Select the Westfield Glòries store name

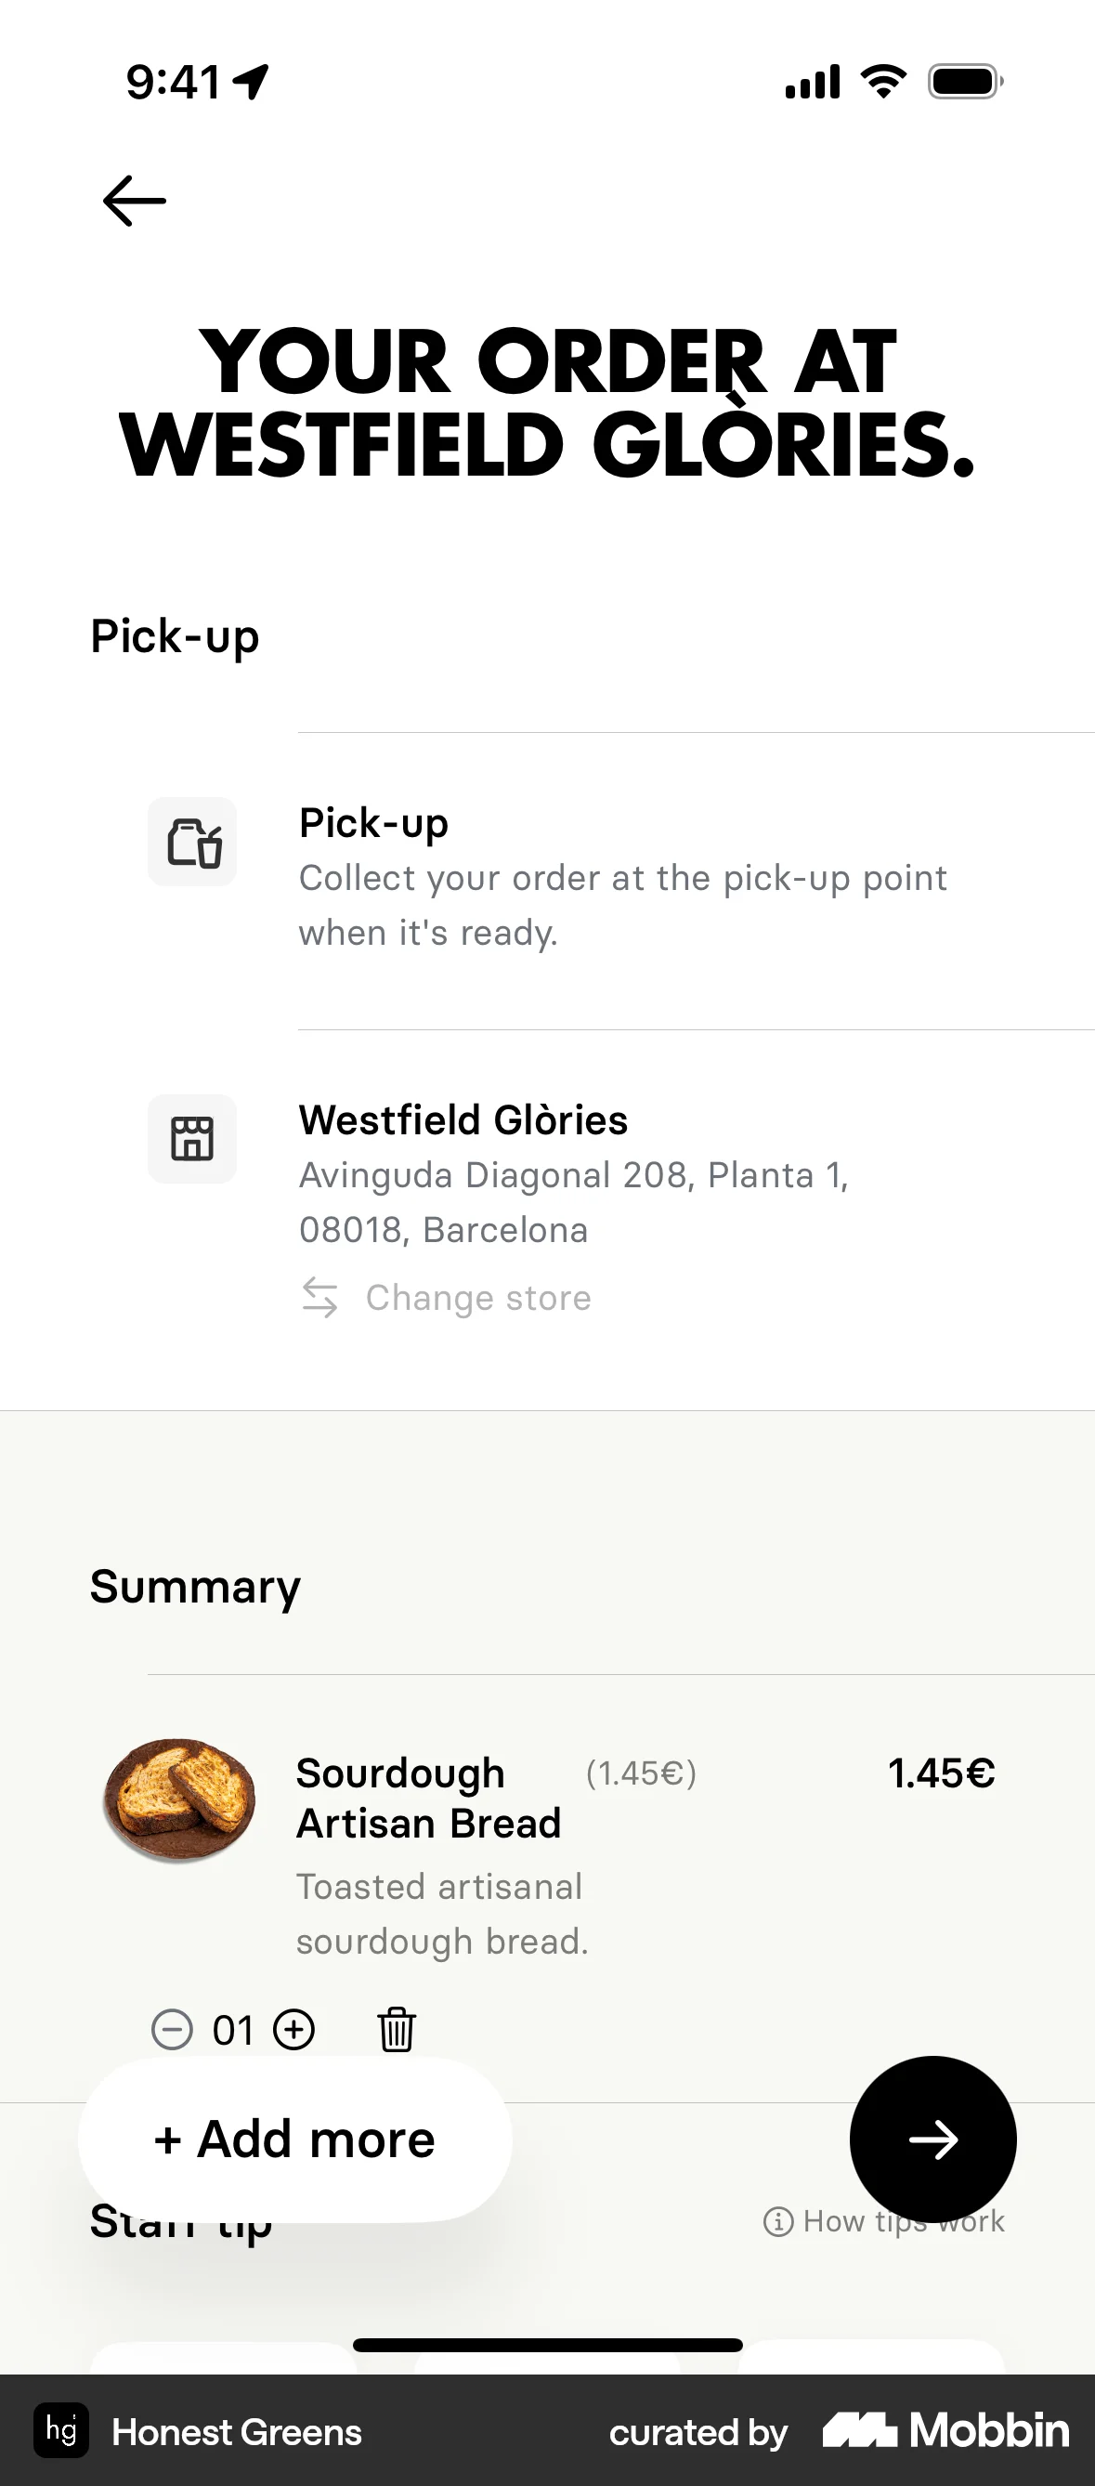point(463,1120)
